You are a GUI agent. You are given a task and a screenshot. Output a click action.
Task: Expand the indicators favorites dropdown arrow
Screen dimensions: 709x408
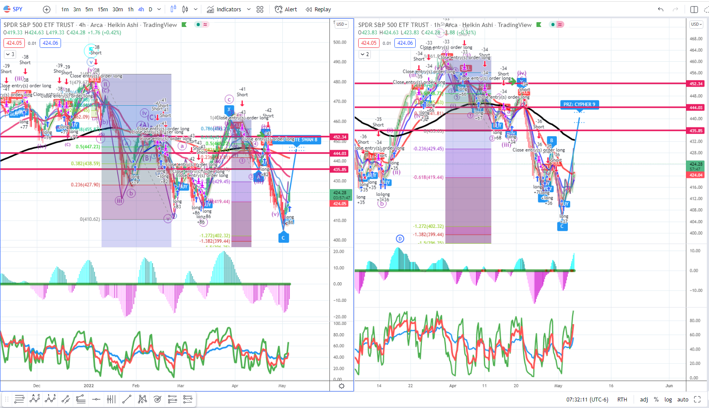tap(249, 10)
